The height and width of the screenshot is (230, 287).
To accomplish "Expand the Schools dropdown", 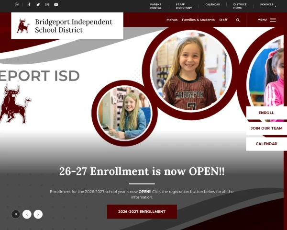I will (268, 5).
